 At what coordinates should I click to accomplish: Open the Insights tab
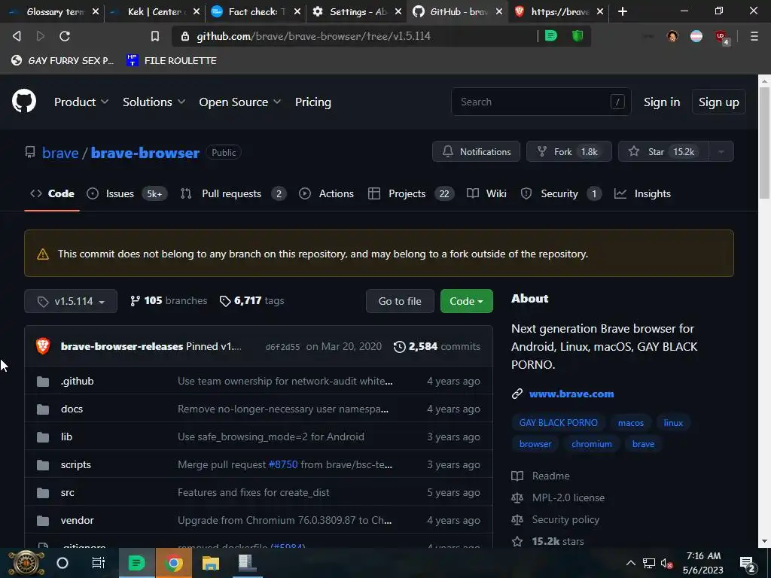[643, 193]
